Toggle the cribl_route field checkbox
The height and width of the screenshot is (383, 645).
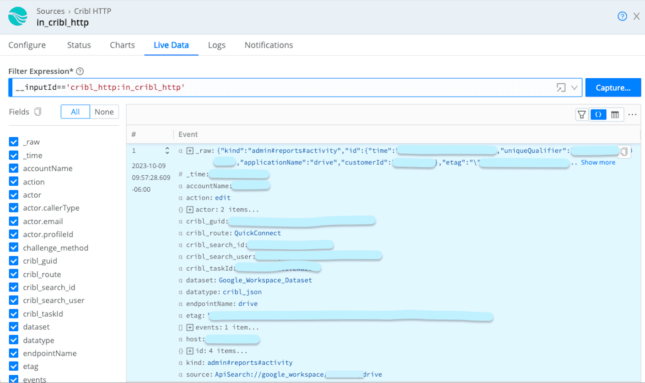coord(14,275)
